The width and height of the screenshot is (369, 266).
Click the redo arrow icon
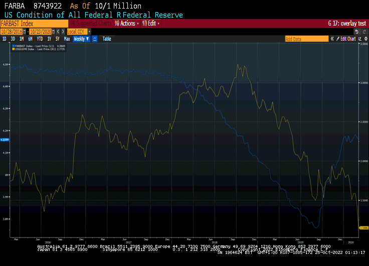(364, 32)
